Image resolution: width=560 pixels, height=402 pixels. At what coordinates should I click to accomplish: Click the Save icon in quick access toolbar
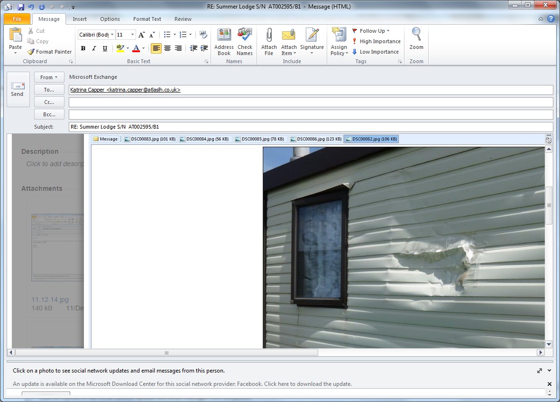[x=21, y=7]
